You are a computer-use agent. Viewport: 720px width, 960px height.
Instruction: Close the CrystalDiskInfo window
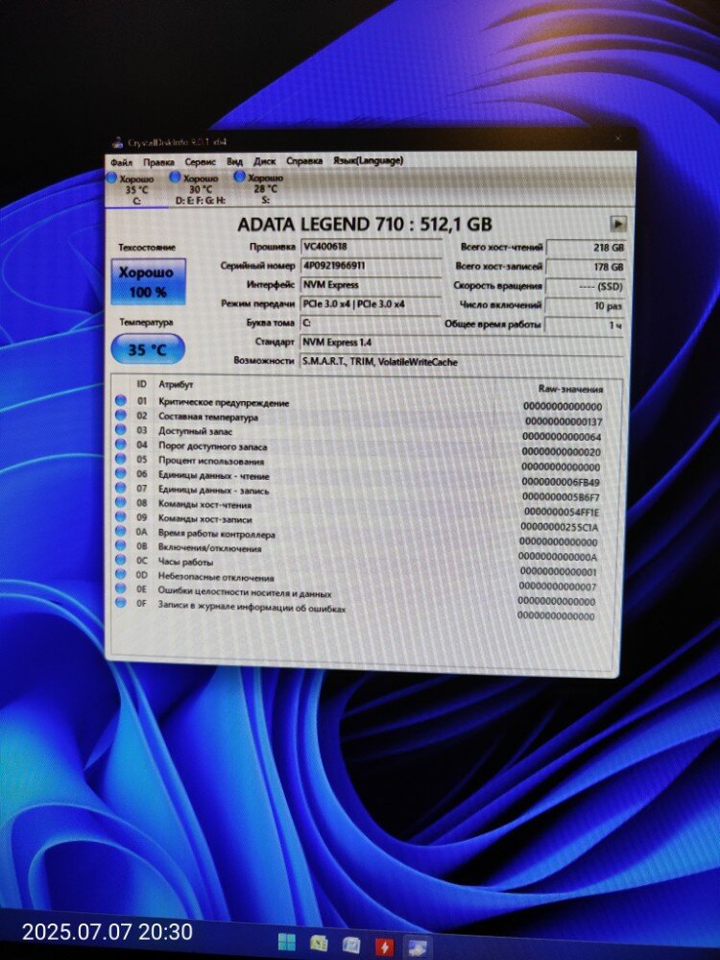pos(617,139)
